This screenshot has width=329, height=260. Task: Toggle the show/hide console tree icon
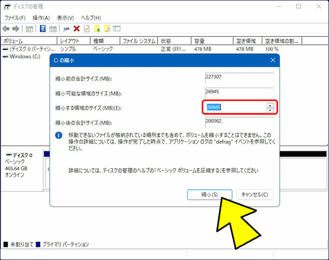(29, 29)
